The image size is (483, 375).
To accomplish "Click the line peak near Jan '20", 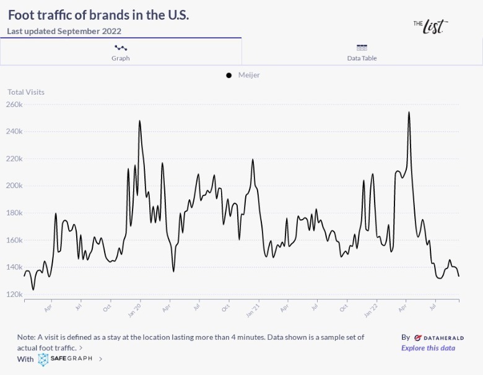I will click(x=139, y=121).
